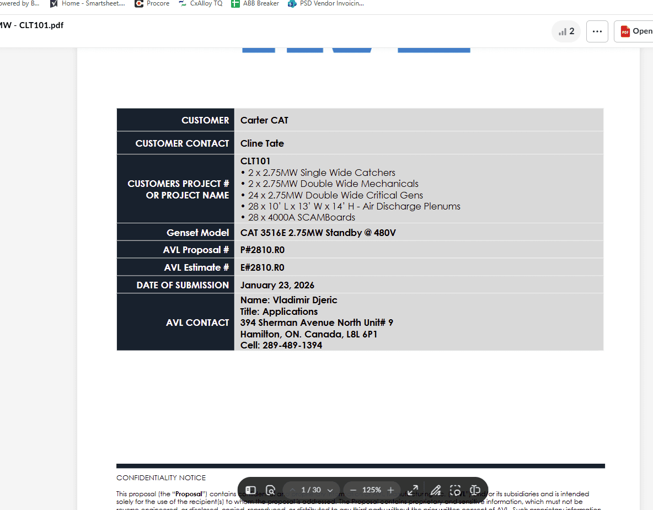Click the Name: Vladimir Djeric line

288,300
